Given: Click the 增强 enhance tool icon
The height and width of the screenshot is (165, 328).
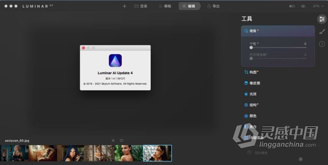Looking at the screenshot, I should click(x=246, y=31).
